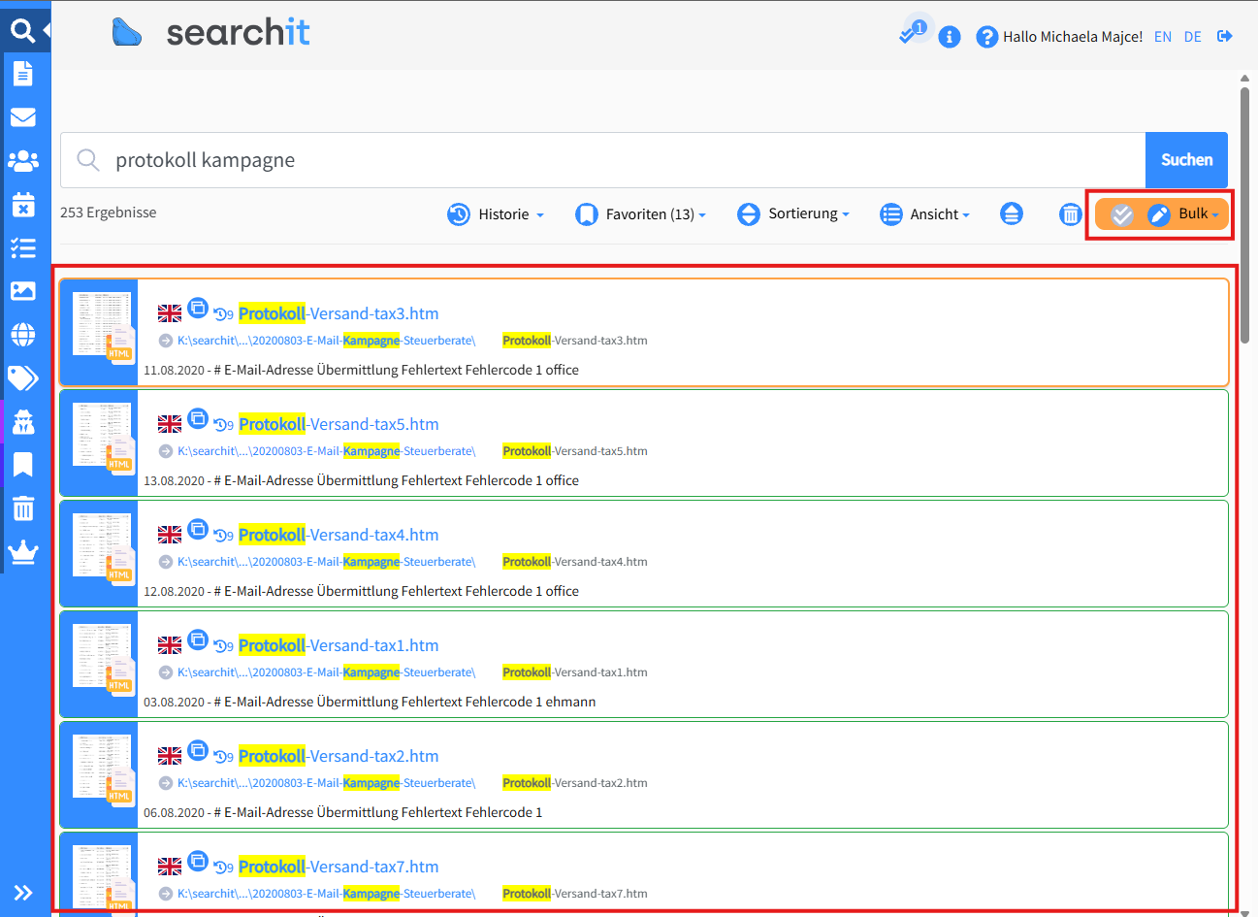1258x917 pixels.
Task: Click the logout icon in the header
Action: coord(1225,37)
